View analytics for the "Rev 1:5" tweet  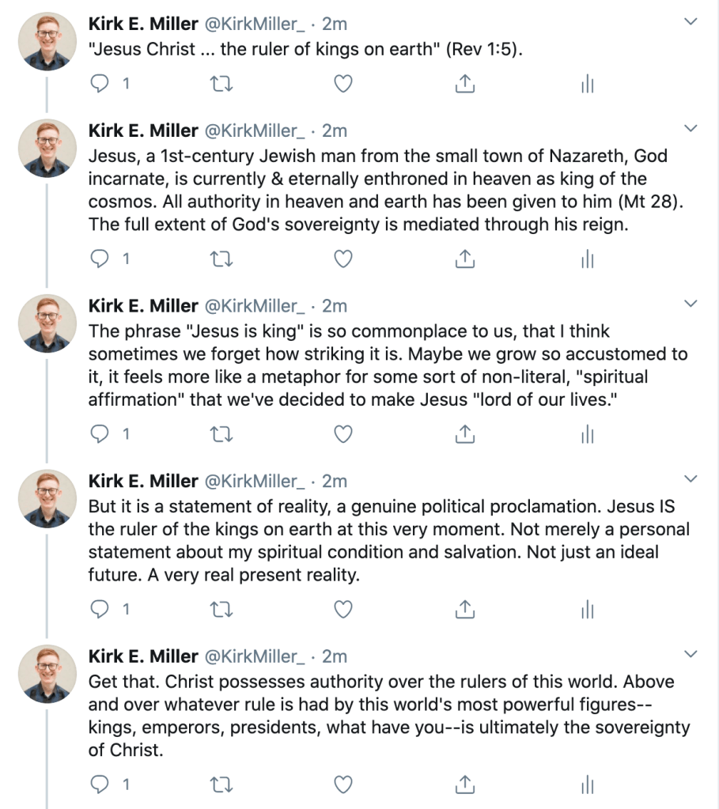[587, 83]
